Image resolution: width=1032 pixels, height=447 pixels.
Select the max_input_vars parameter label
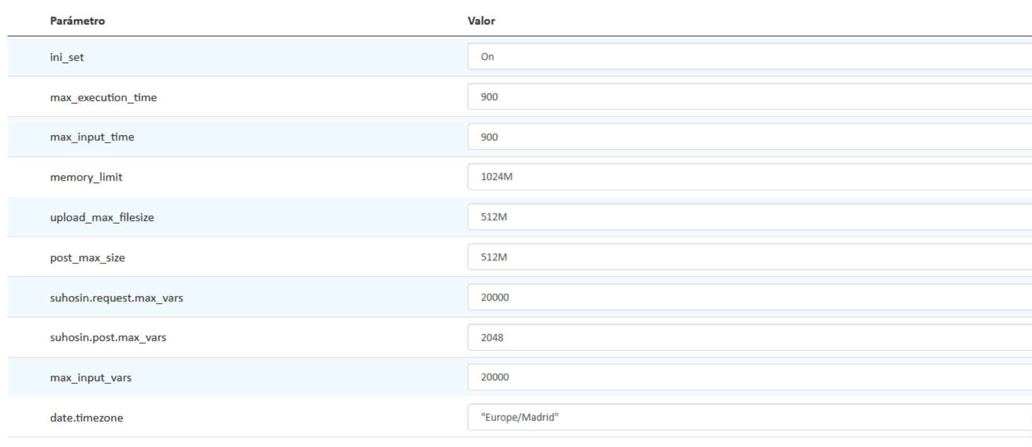pos(91,378)
